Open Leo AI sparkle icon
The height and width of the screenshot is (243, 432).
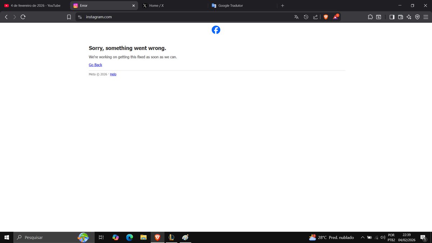(409, 17)
